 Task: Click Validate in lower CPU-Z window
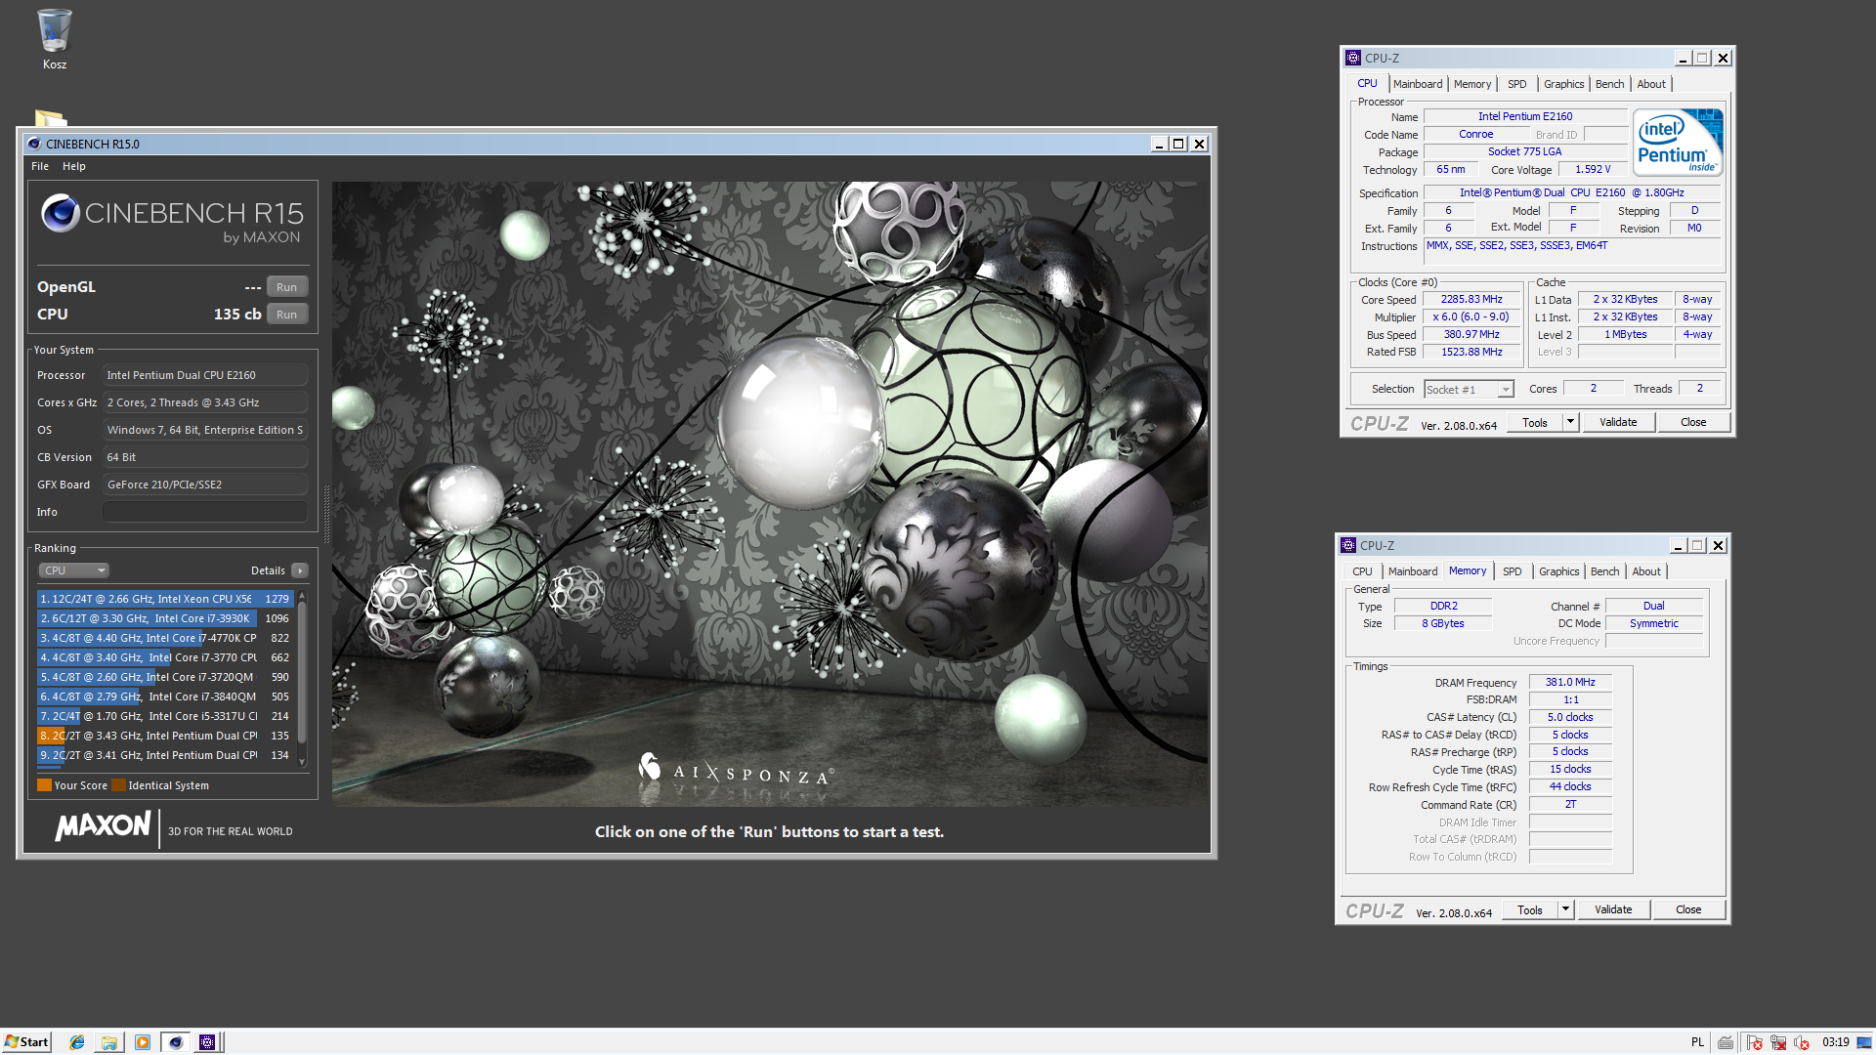coord(1613,909)
